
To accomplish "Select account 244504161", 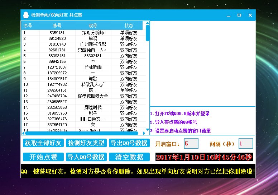I will [x=57, y=90].
